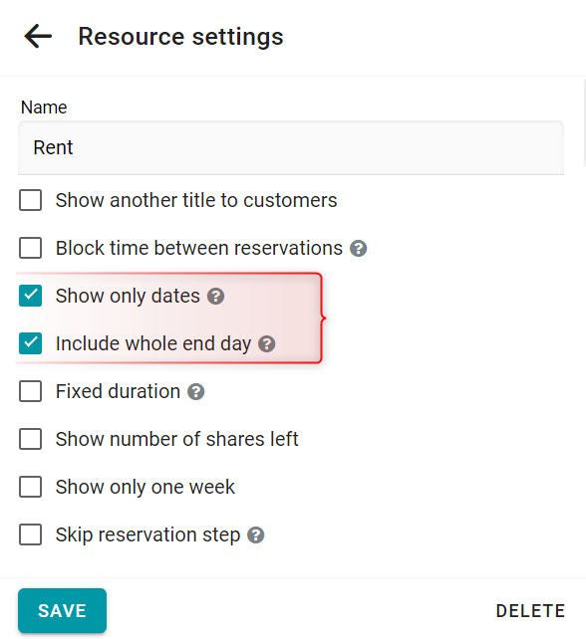Enable the Skip reservation step checkbox
The image size is (586, 639).
31,534
